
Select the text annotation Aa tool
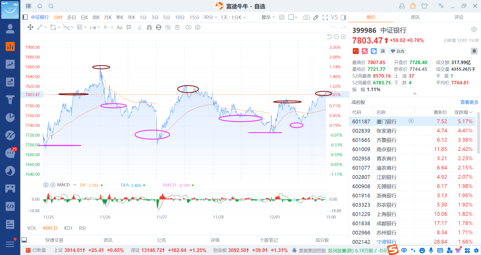point(119,27)
